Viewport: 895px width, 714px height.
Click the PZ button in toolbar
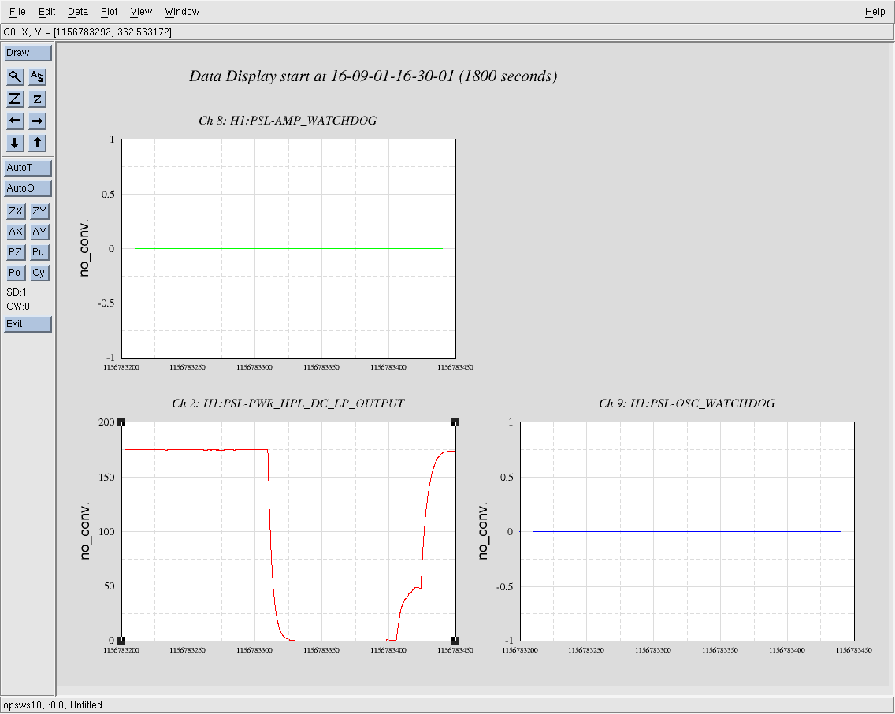pyautogui.click(x=16, y=252)
